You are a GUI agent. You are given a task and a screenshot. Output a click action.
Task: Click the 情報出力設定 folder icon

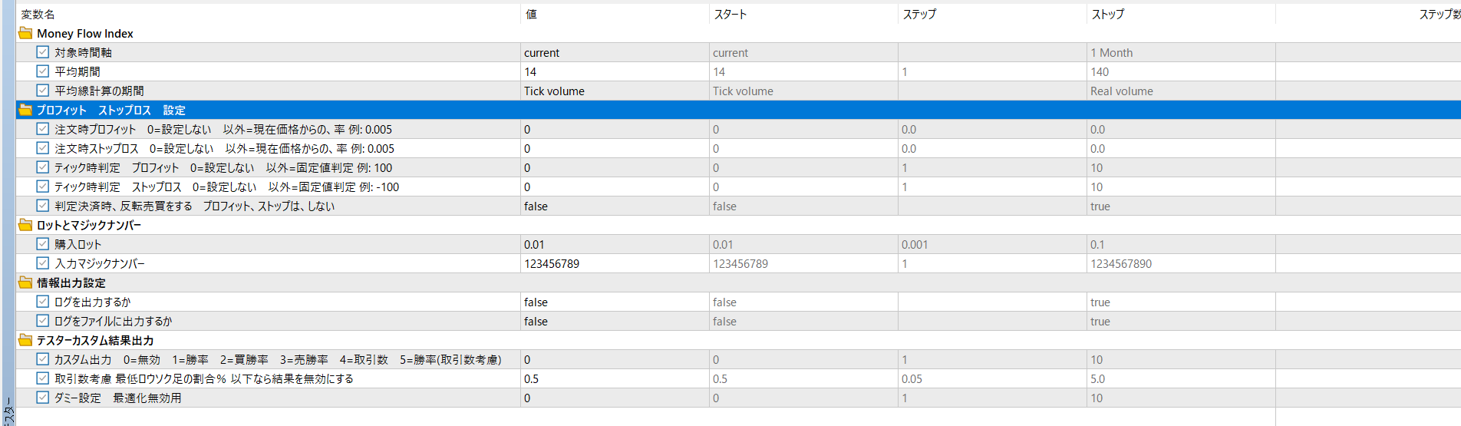[25, 282]
